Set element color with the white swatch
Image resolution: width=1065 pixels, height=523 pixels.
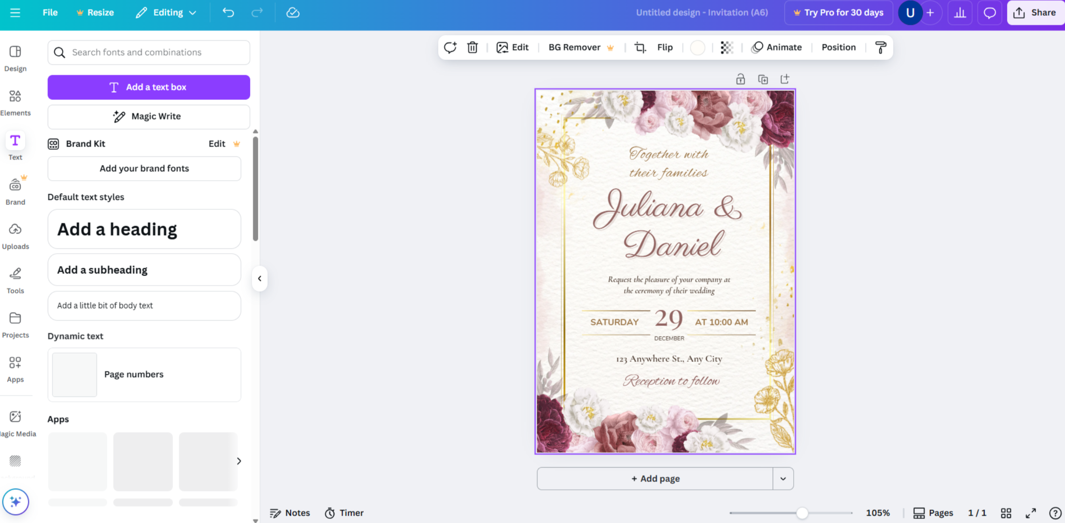click(x=698, y=48)
